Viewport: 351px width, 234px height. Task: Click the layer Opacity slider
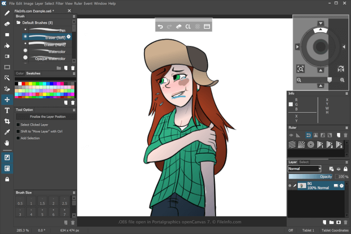click(x=310, y=177)
